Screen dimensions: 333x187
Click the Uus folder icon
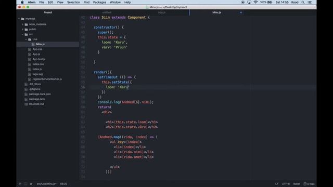click(30, 39)
